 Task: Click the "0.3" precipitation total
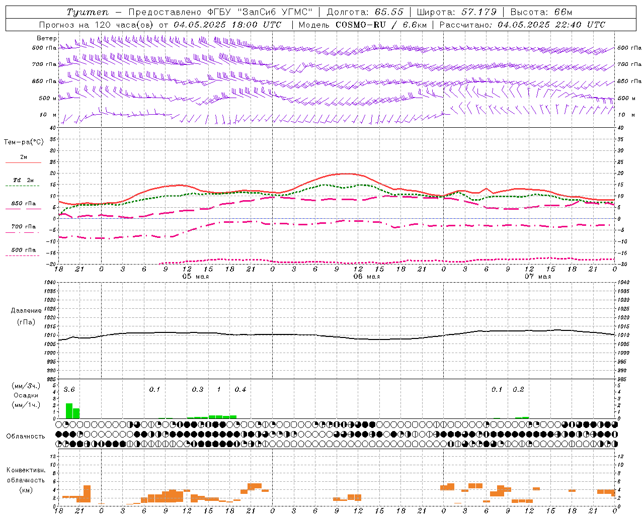tap(198, 390)
